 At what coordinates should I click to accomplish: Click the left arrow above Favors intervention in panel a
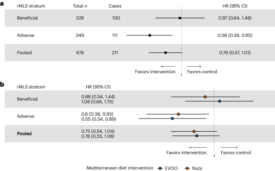tap(168, 66)
